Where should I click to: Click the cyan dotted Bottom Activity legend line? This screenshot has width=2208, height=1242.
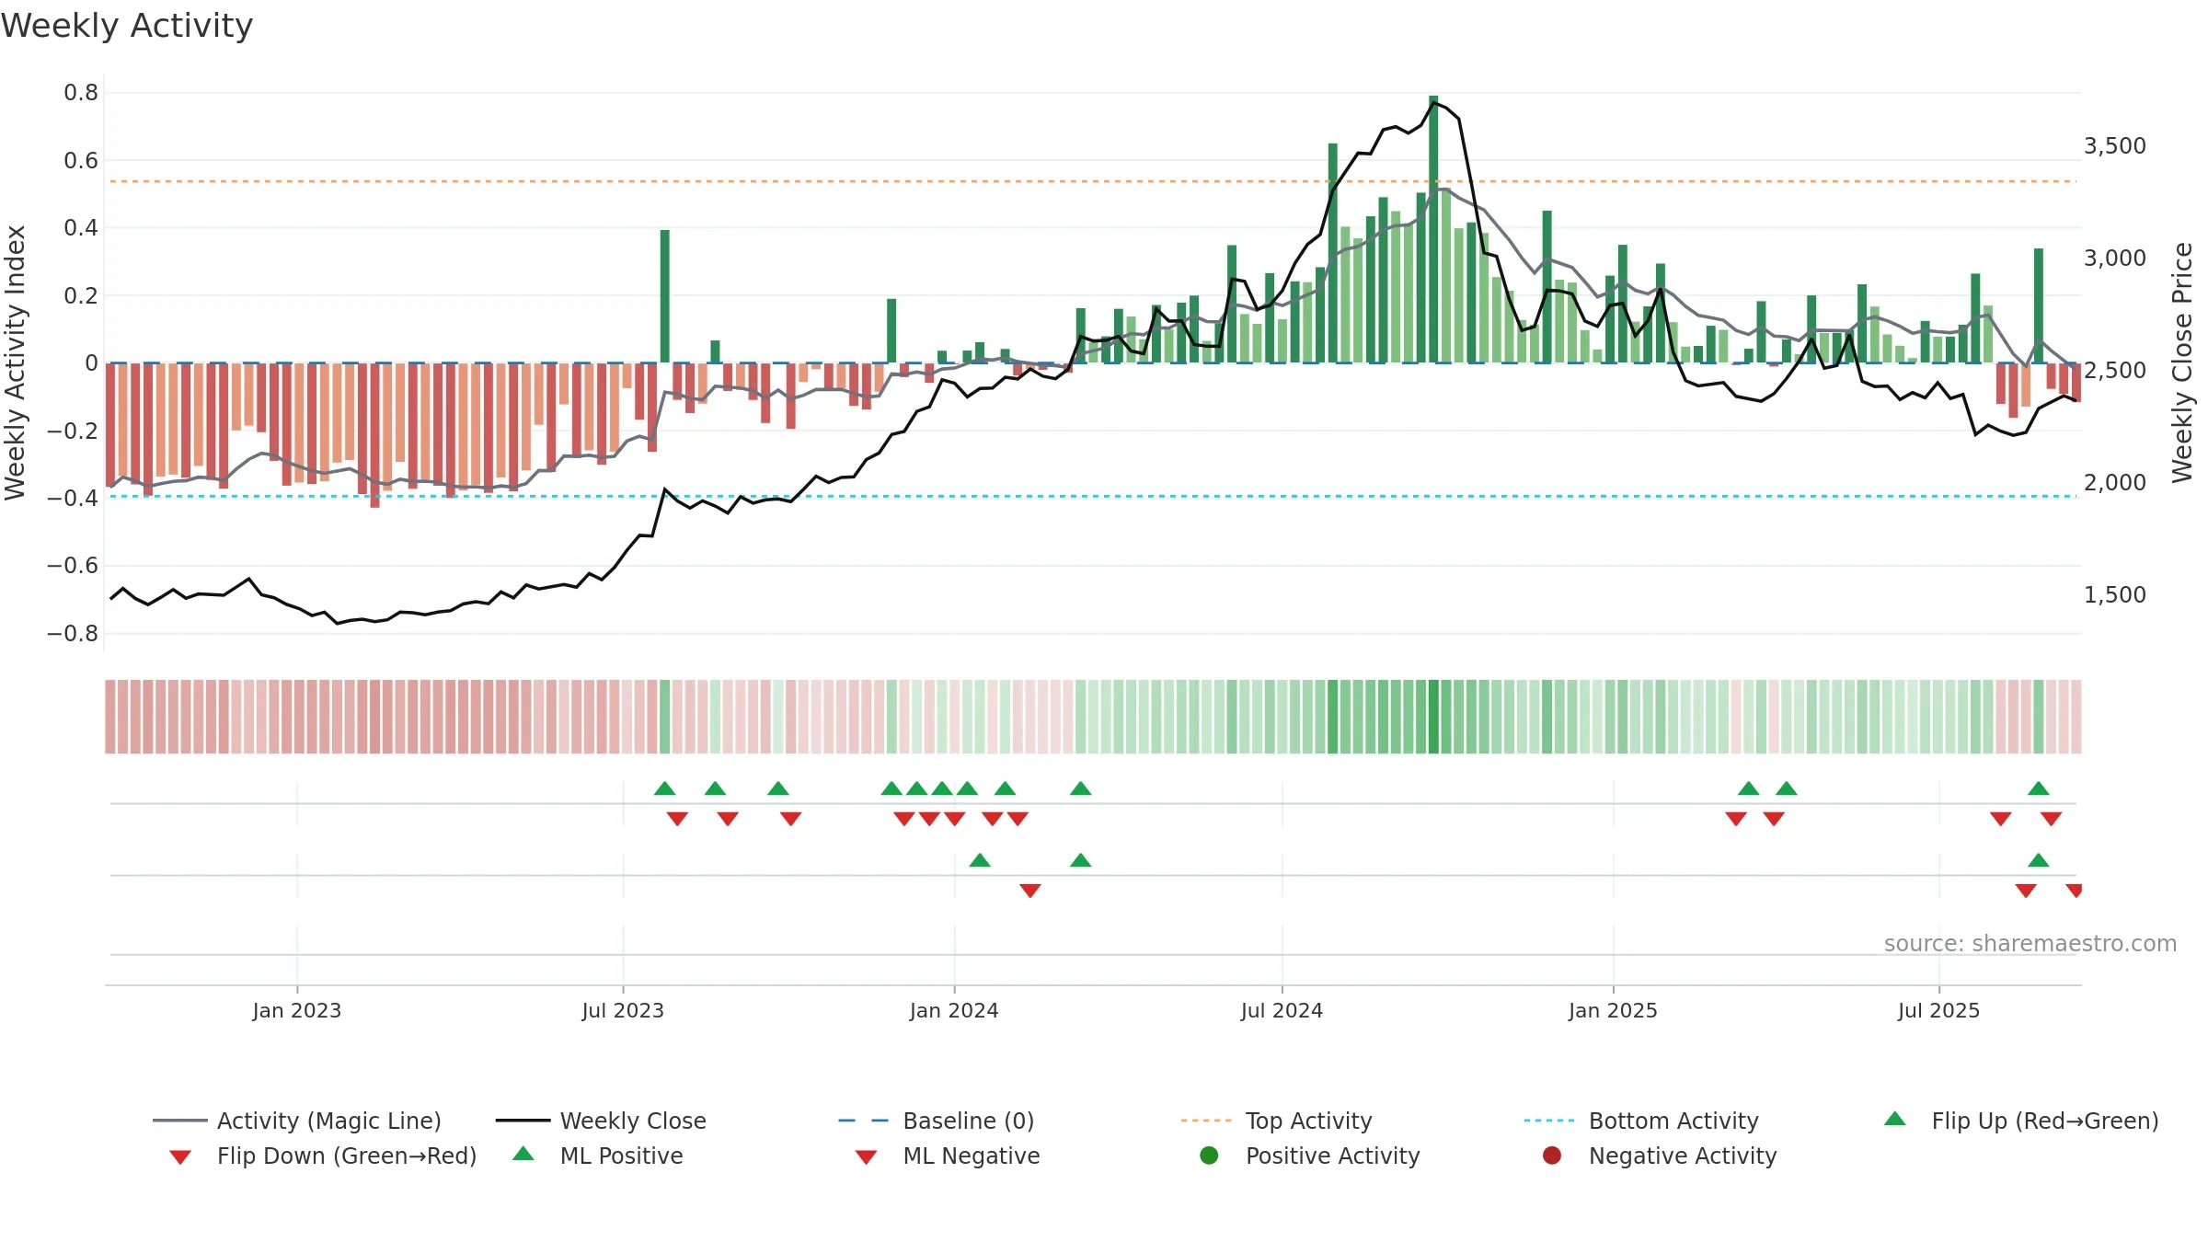[x=1549, y=1121]
